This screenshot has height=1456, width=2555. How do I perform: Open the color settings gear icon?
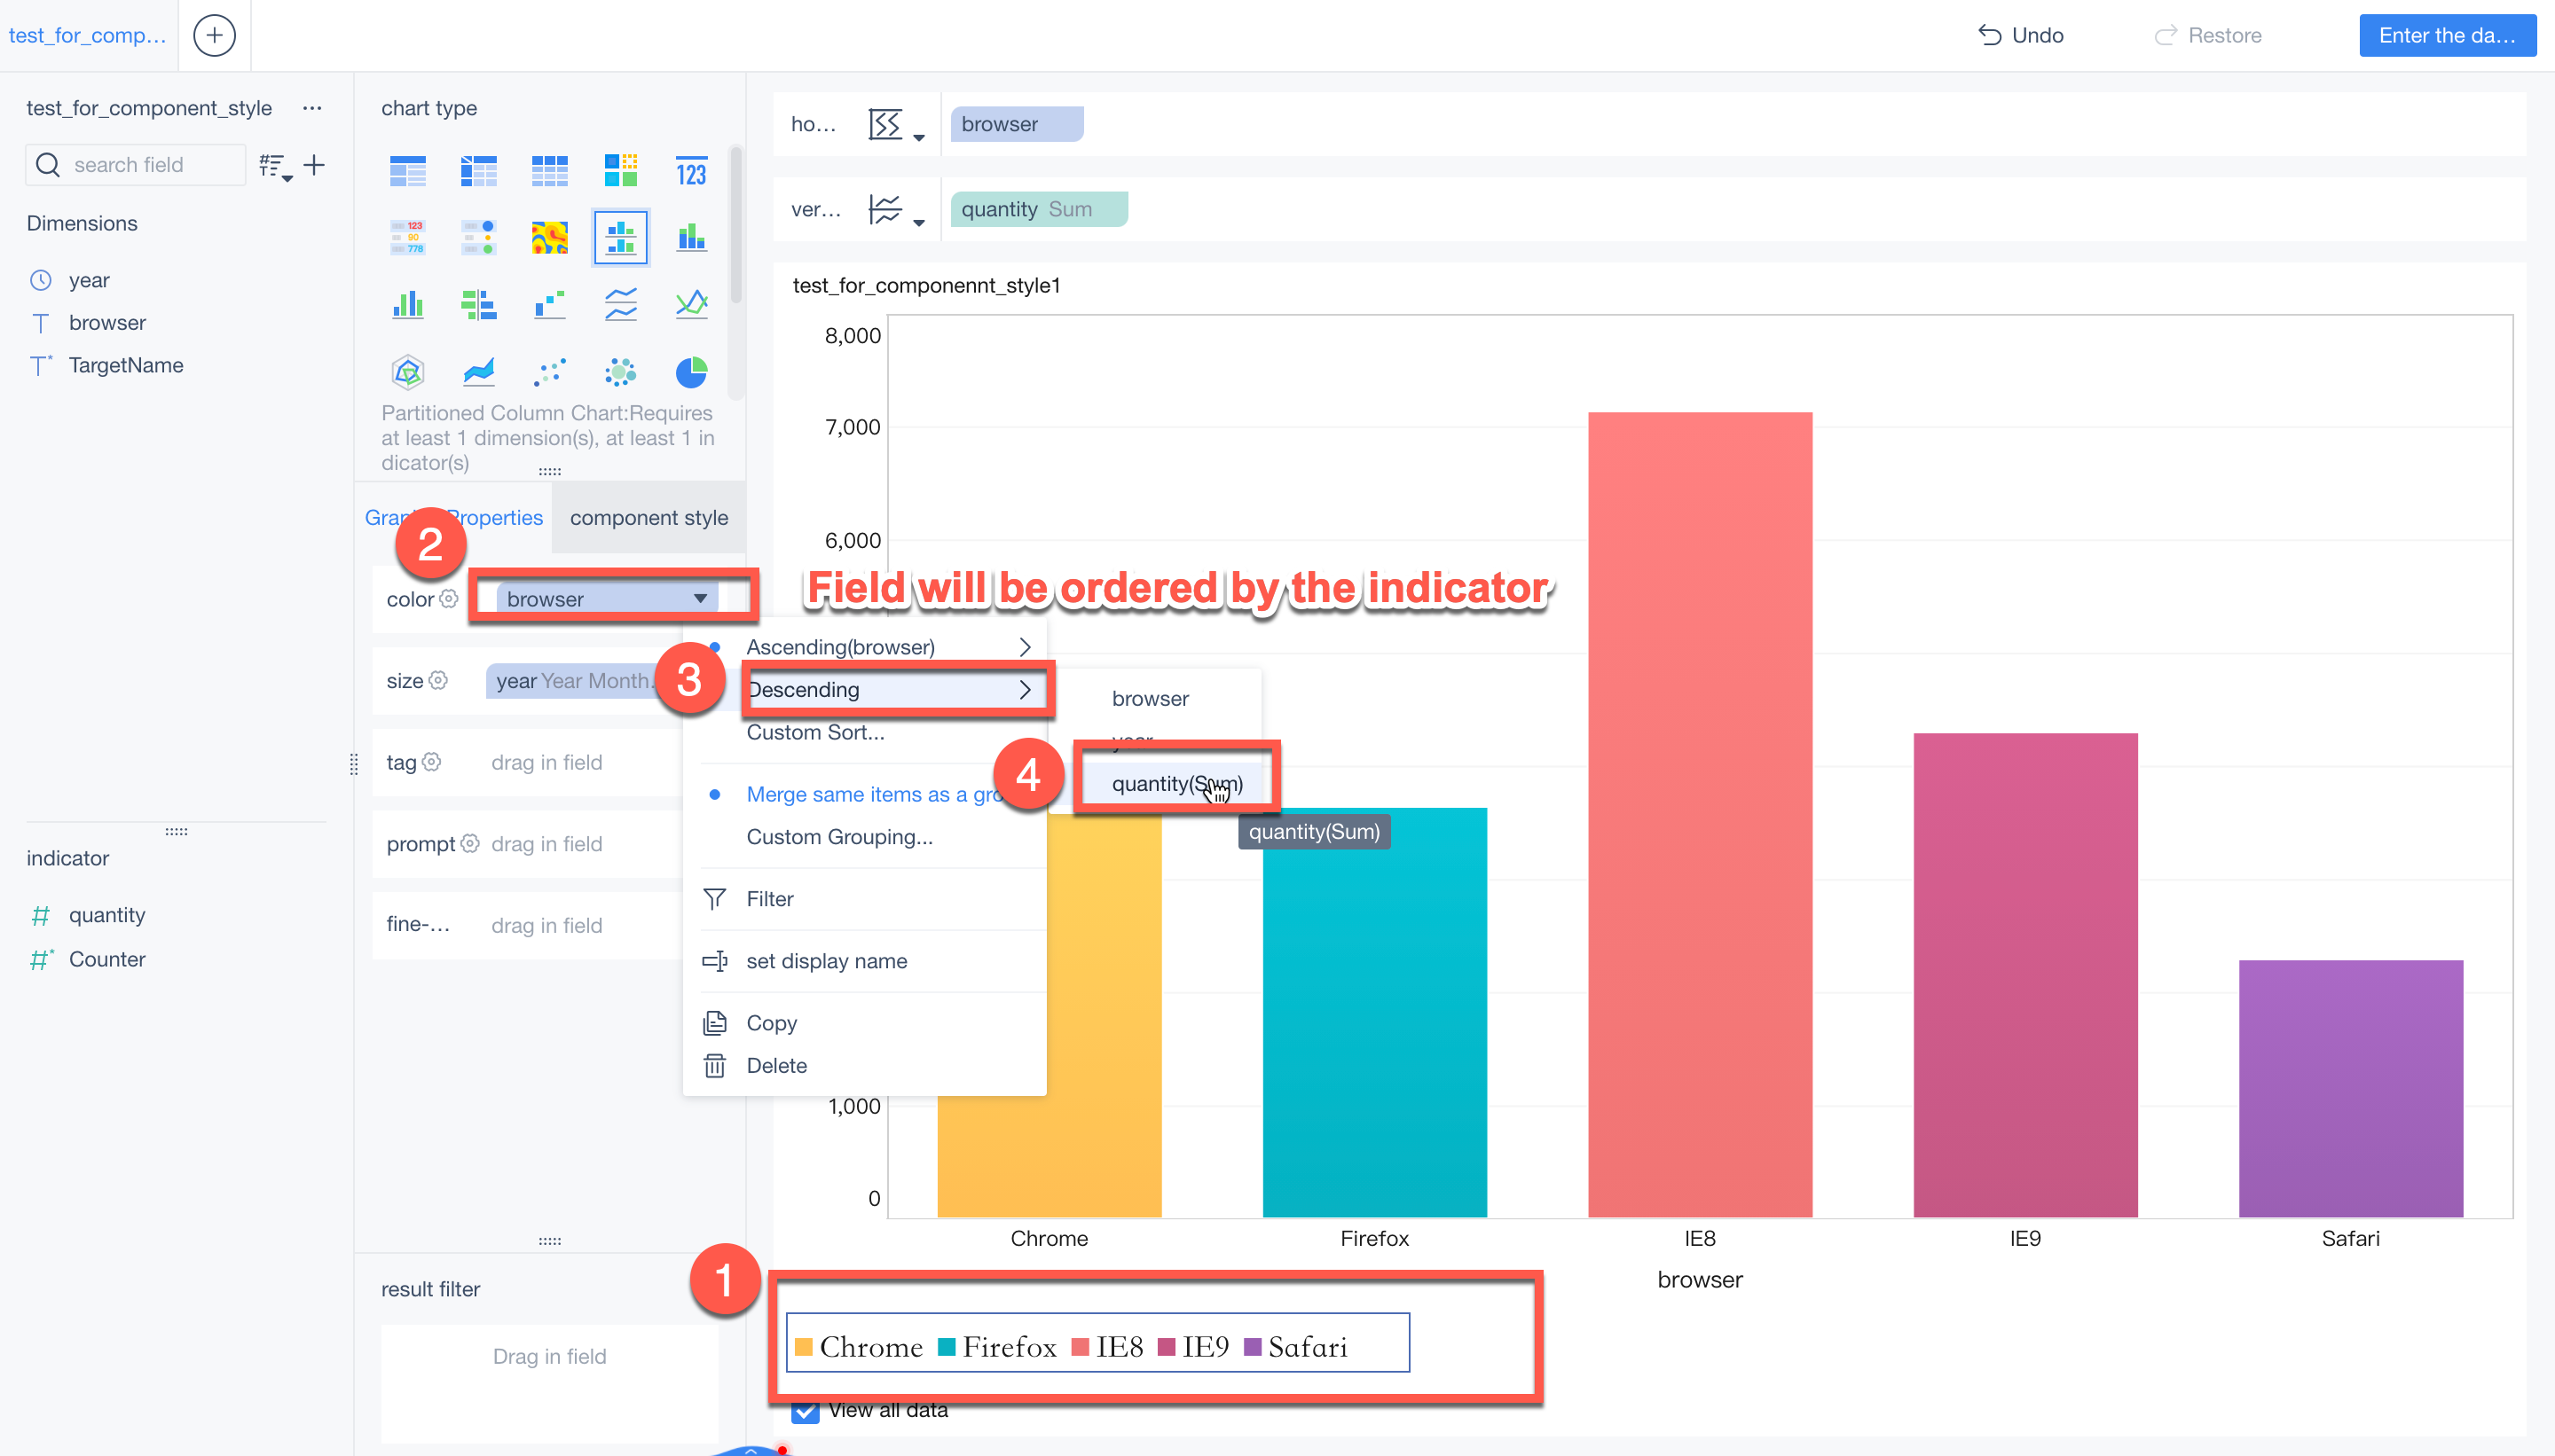point(449,598)
